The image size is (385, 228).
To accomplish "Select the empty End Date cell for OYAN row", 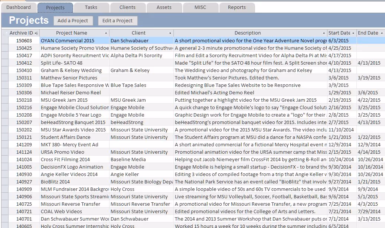I will click(371, 40).
